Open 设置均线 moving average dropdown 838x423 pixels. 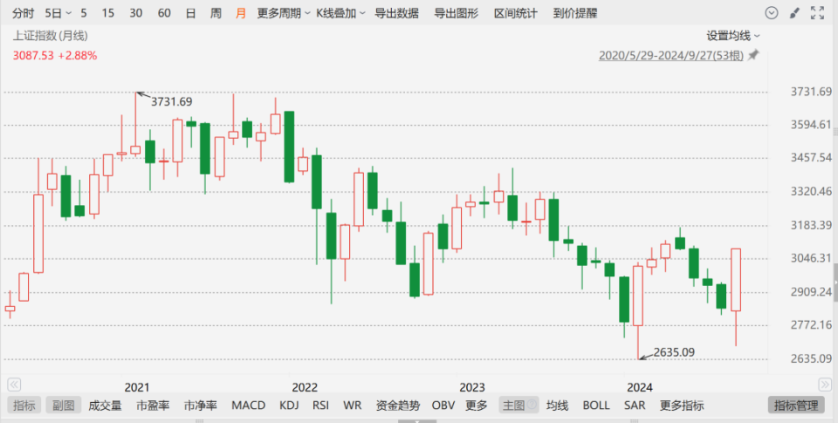coord(733,36)
